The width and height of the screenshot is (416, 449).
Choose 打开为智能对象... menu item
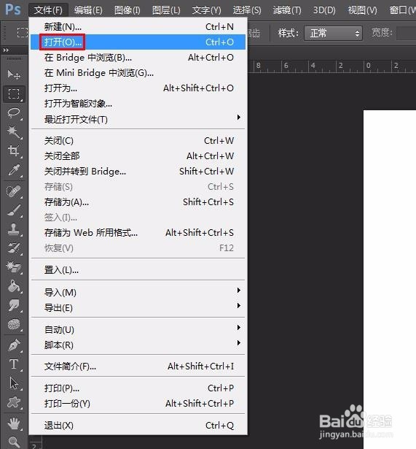(x=138, y=104)
